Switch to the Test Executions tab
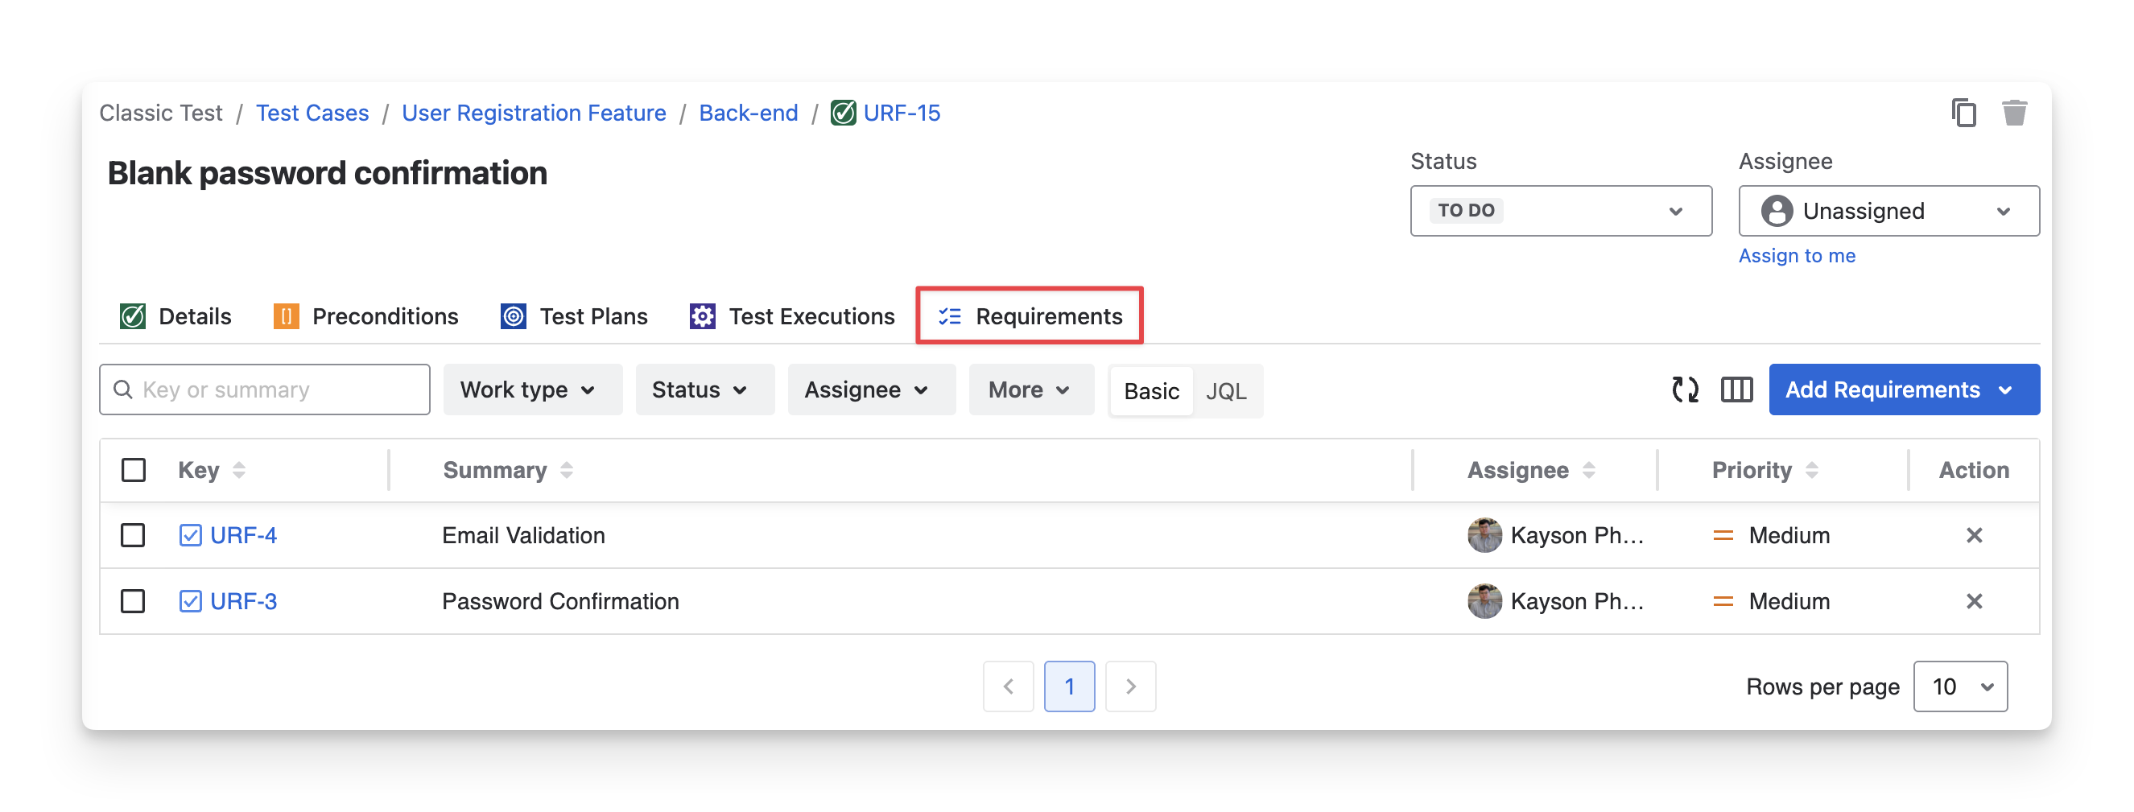Screen dimensions: 2134x812 pos(793,316)
